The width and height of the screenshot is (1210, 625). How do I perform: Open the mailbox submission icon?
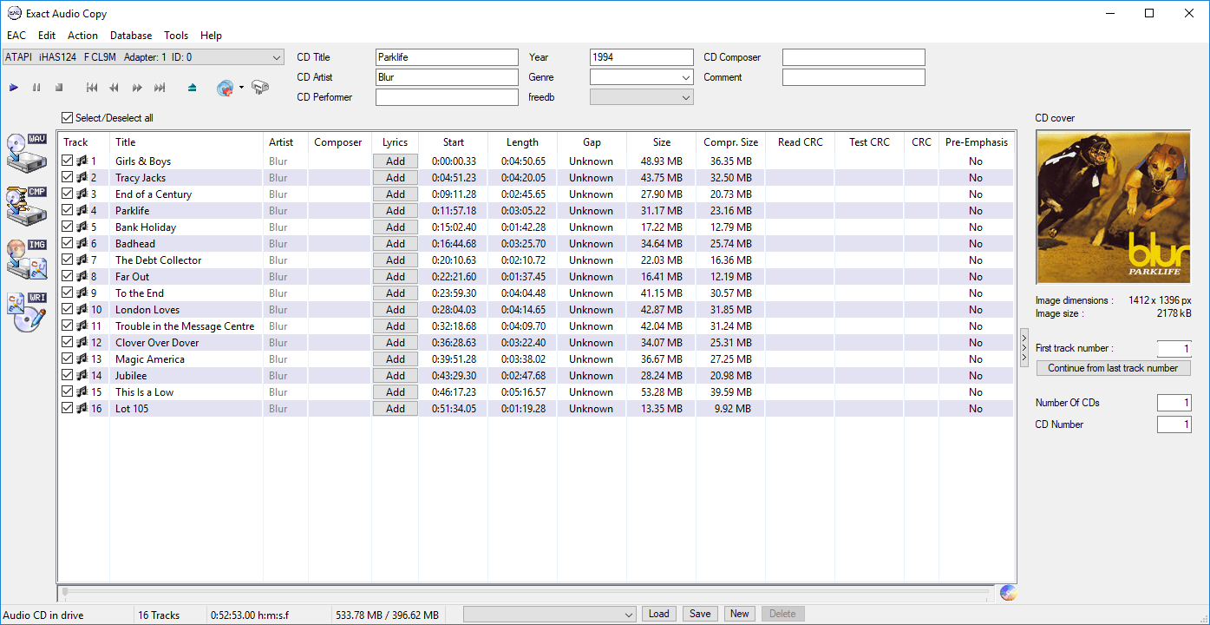pyautogui.click(x=258, y=87)
